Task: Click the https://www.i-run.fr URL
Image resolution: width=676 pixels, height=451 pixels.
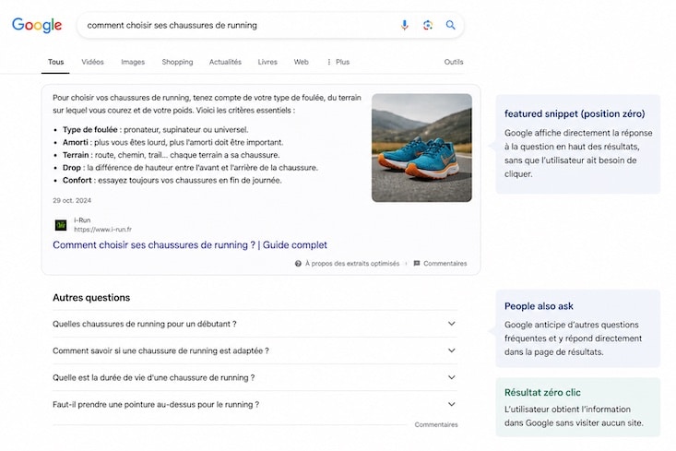Action: click(102, 230)
